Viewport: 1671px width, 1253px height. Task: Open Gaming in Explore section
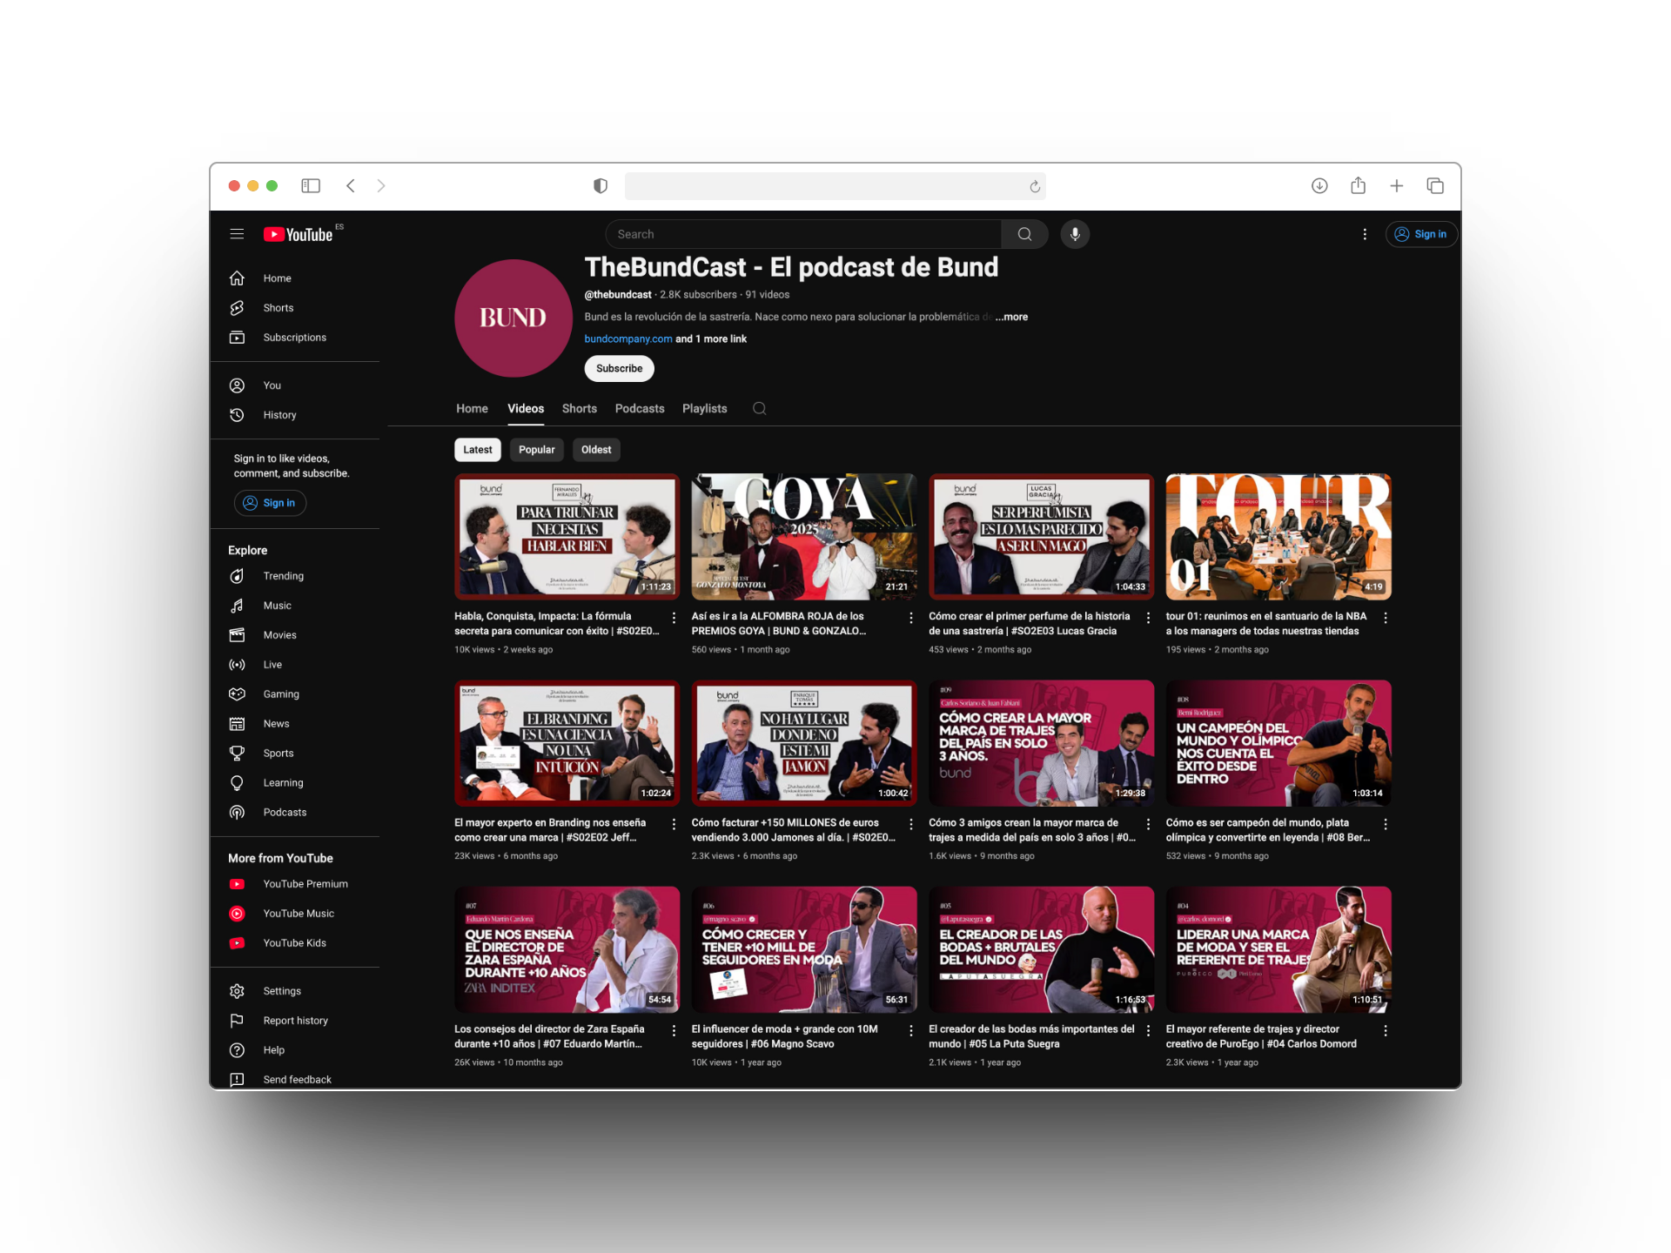point(280,694)
